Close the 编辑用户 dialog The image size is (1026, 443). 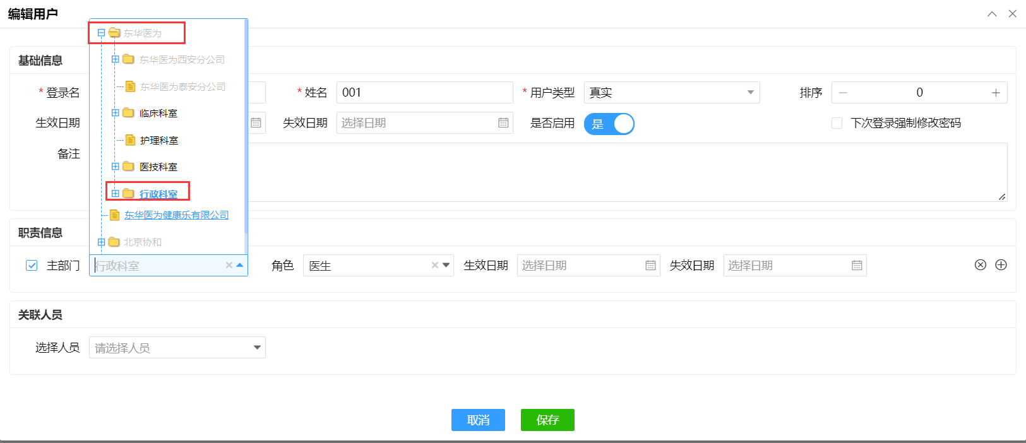tap(1013, 14)
